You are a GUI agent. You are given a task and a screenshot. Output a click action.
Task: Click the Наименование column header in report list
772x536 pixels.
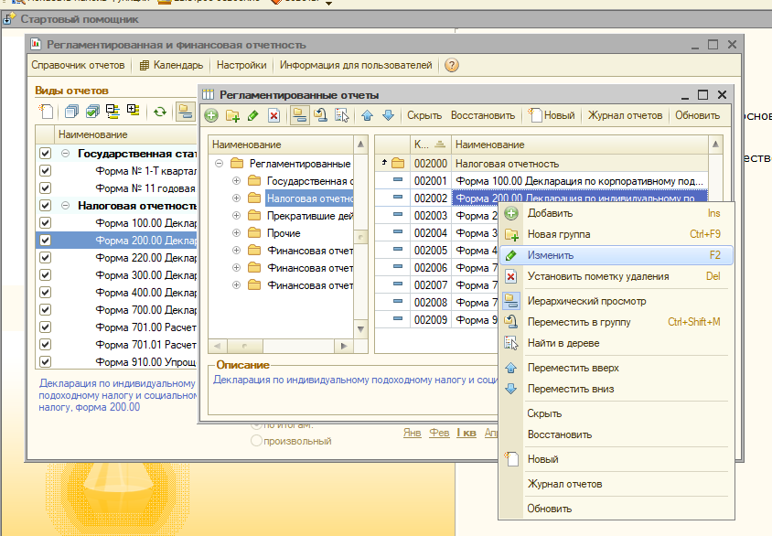[x=580, y=145]
